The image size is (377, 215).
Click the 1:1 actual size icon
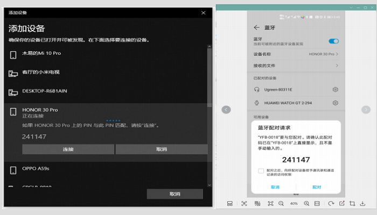pos(317,204)
